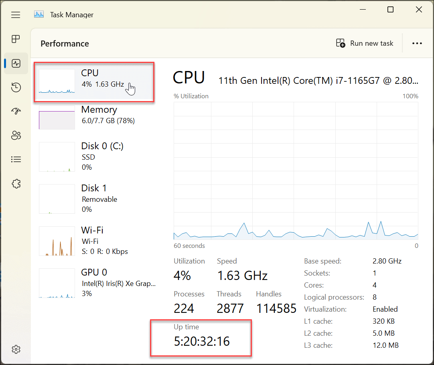Open the Users view icon

tap(16, 135)
